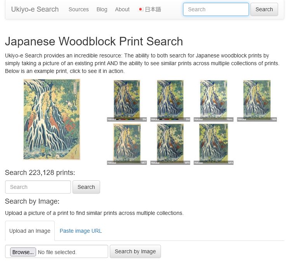Open the Hono. collection Hokusai thumbnail
The width and height of the screenshot is (287, 263).
click(x=214, y=100)
